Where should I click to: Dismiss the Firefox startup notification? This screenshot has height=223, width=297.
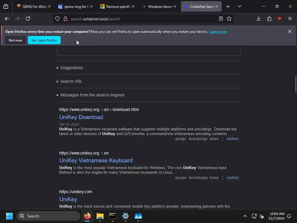point(290,31)
